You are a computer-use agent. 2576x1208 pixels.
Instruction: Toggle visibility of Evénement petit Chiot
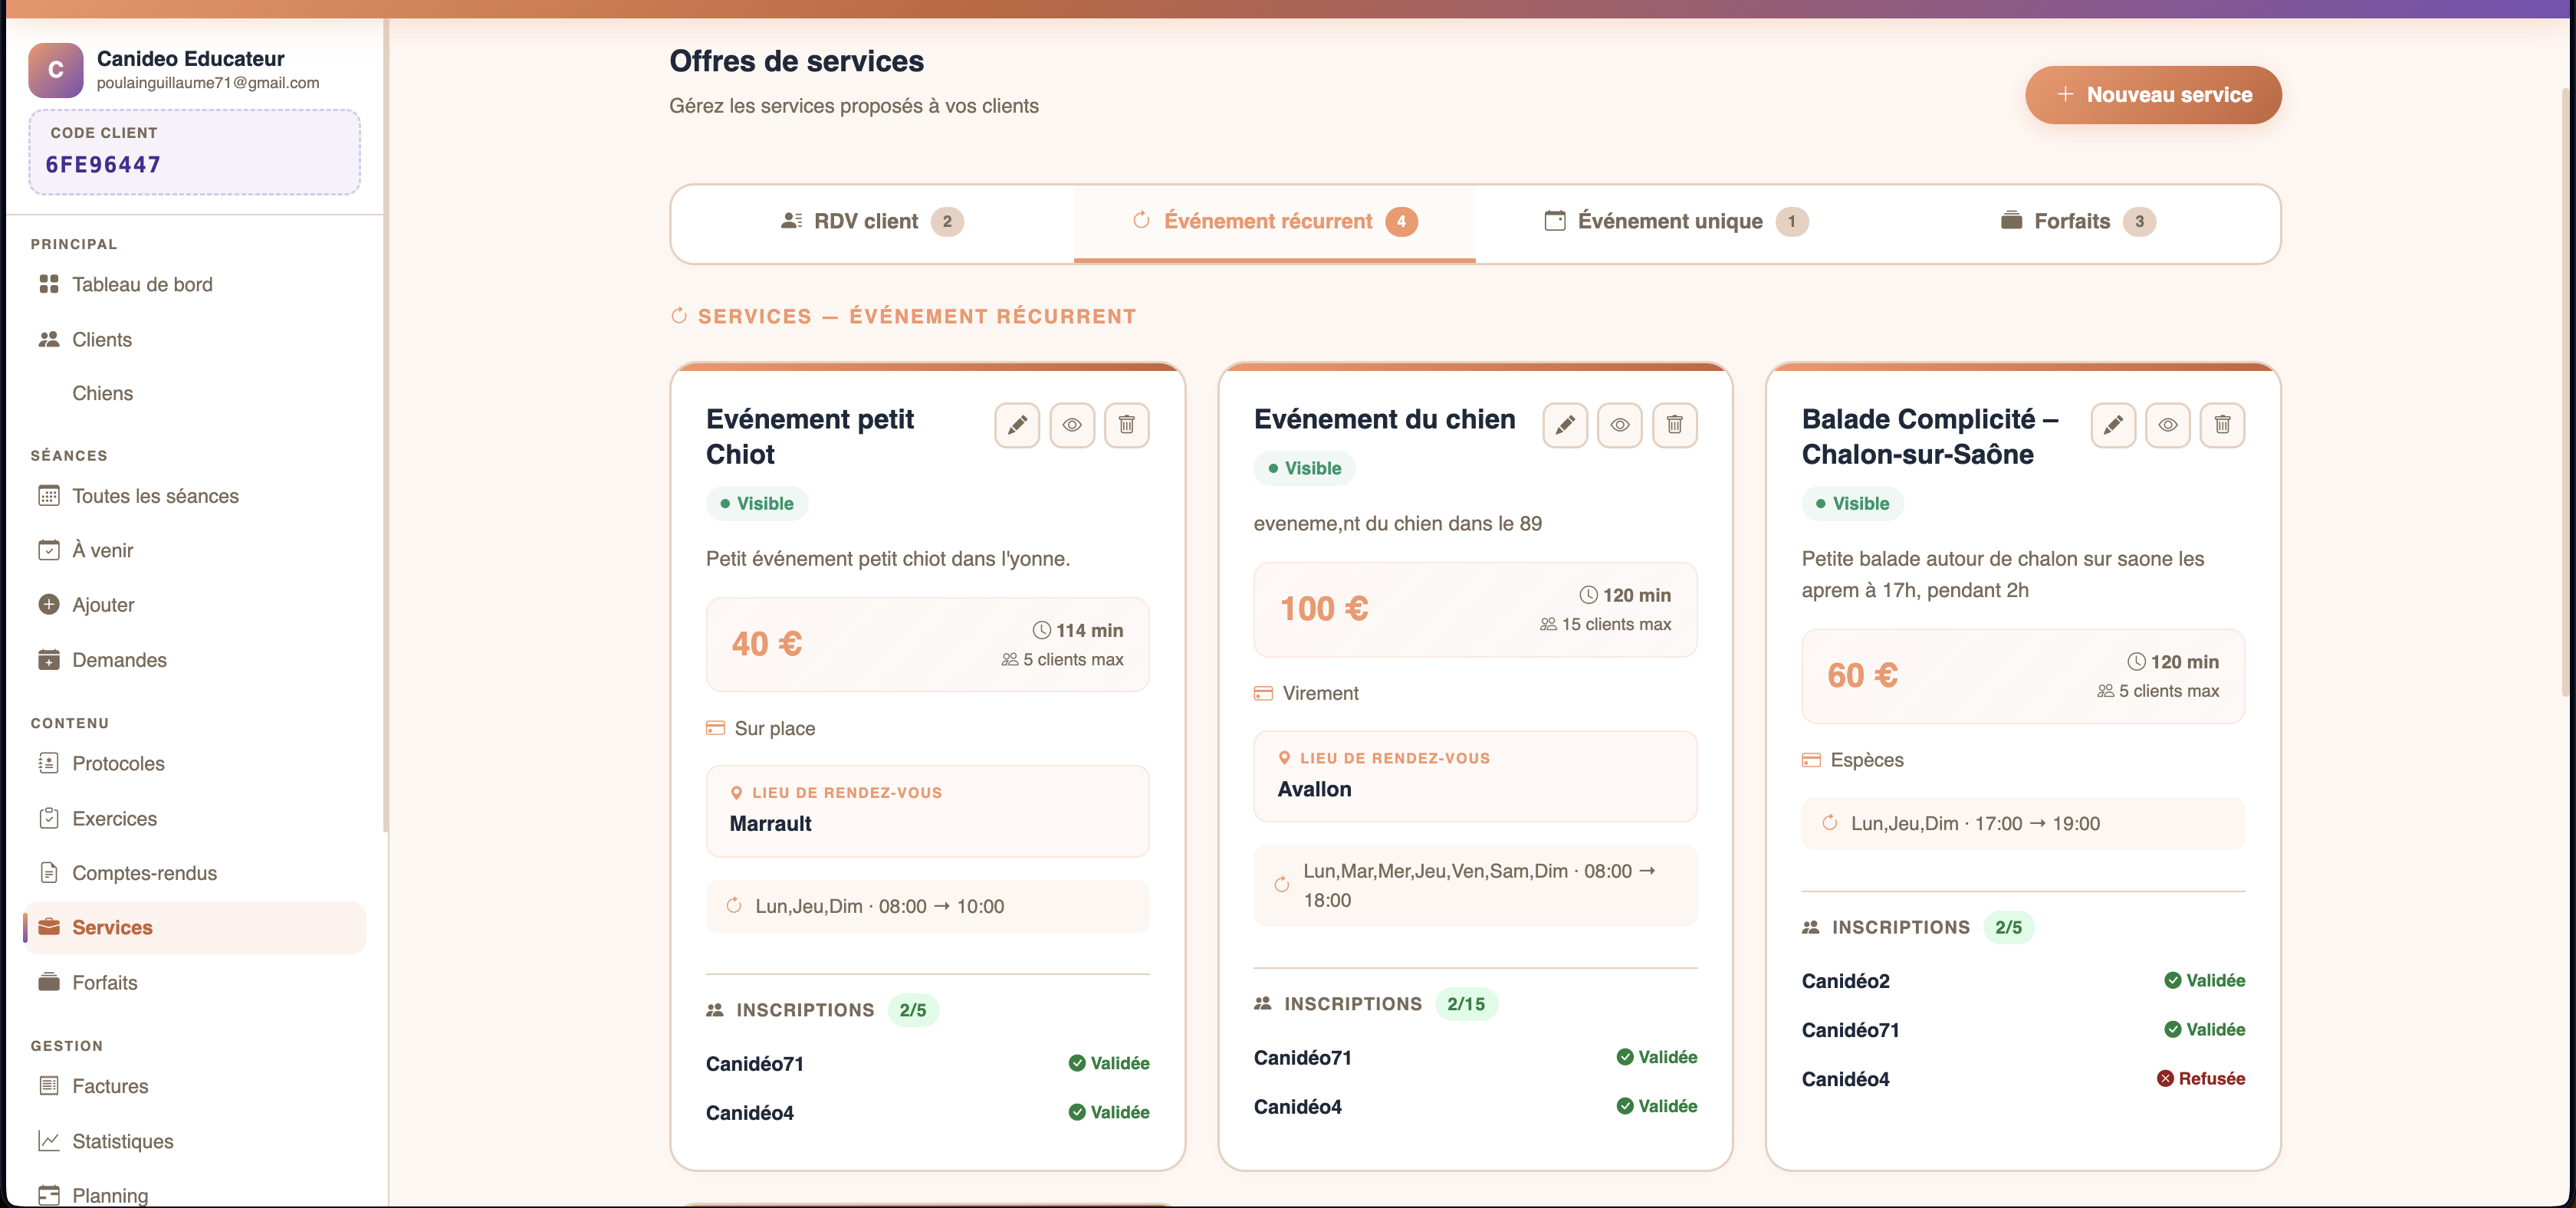[x=1072, y=425]
